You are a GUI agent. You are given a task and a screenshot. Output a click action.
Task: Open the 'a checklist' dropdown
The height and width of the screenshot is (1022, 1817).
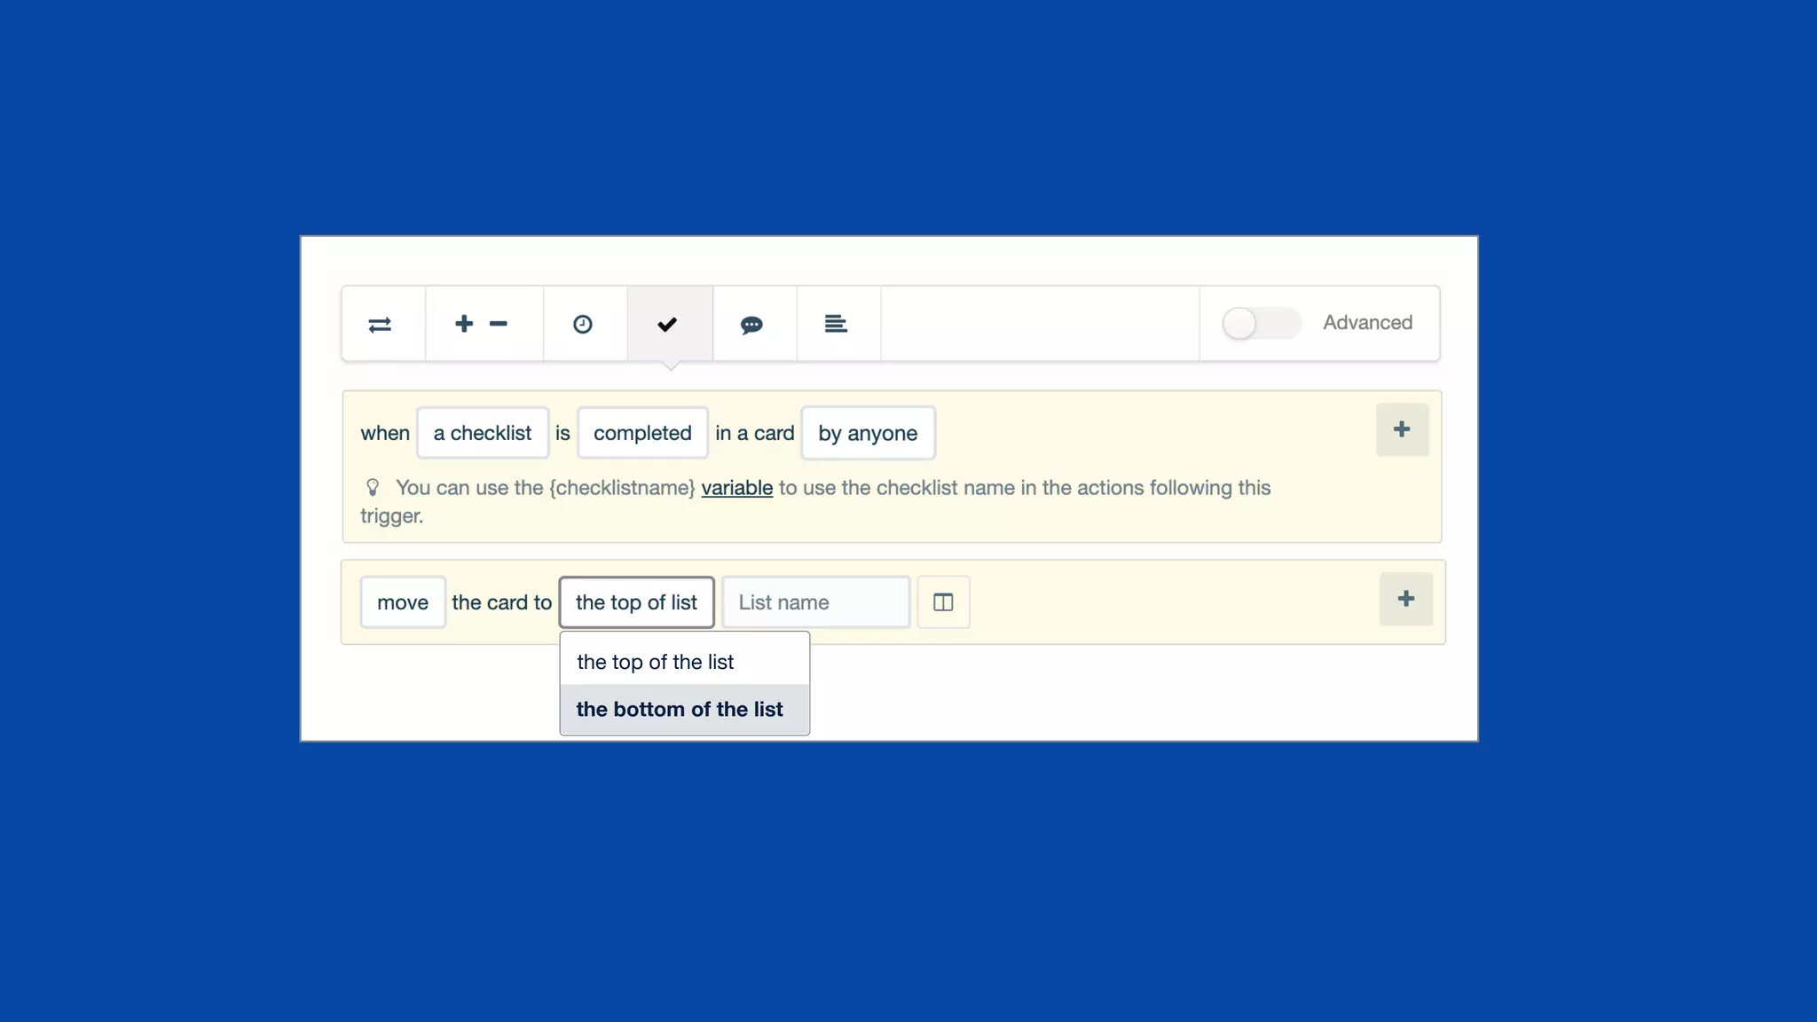tap(482, 433)
